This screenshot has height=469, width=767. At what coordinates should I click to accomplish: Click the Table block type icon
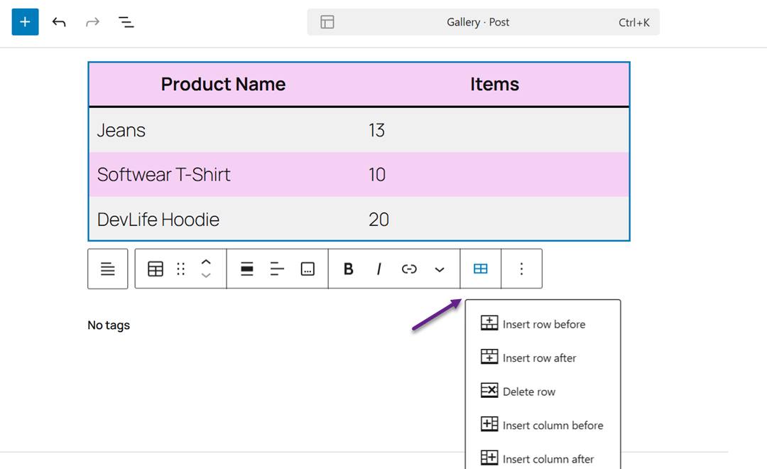156,269
